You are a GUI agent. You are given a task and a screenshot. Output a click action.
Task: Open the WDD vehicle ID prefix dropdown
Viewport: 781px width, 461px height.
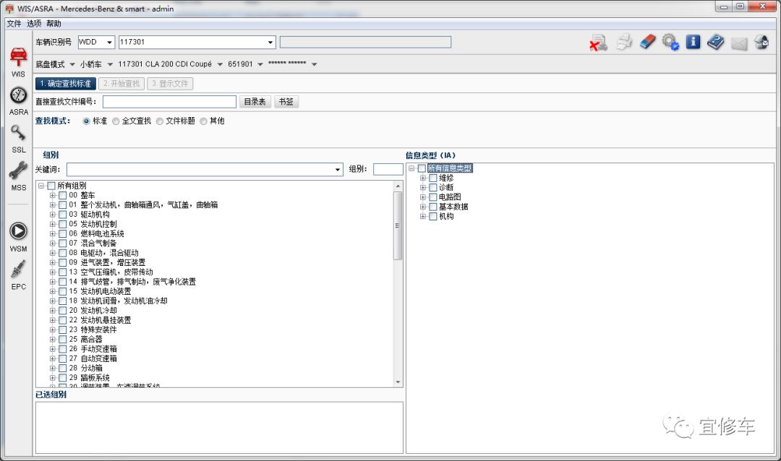click(x=110, y=43)
